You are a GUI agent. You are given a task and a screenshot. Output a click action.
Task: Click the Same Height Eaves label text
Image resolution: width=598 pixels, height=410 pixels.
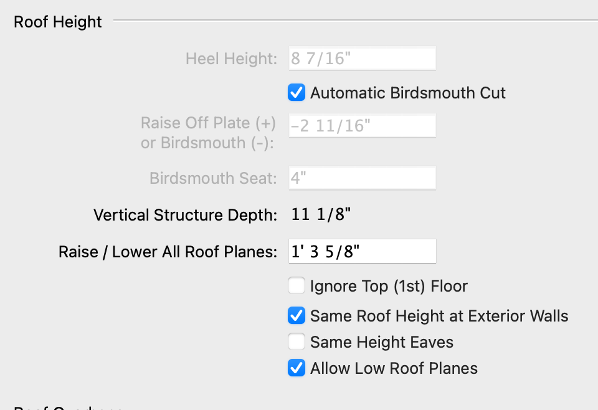click(382, 342)
